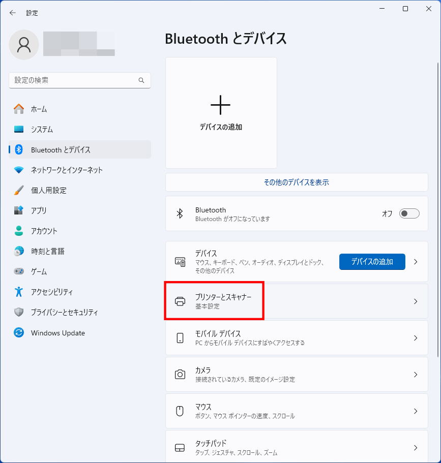Open 個人用設定 from the sidebar
Viewport: 441px width, 463px height.
(x=49, y=191)
